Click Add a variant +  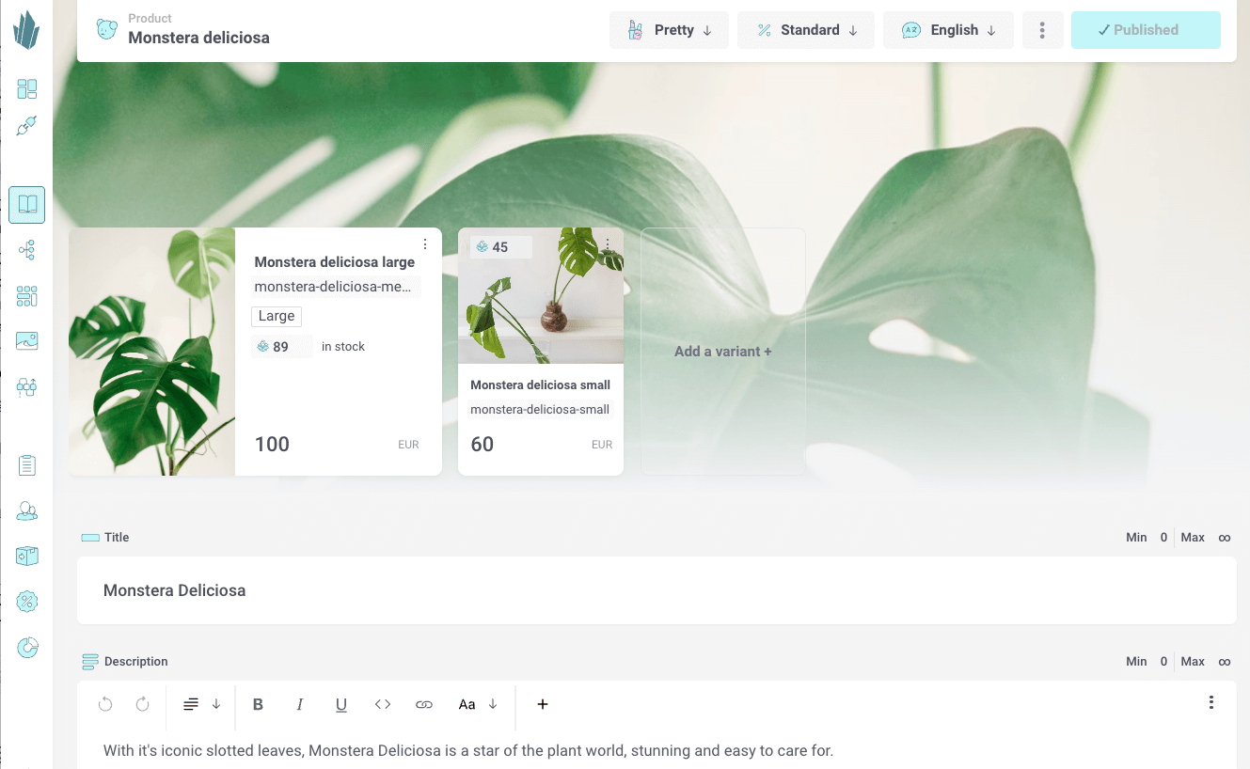(x=722, y=352)
